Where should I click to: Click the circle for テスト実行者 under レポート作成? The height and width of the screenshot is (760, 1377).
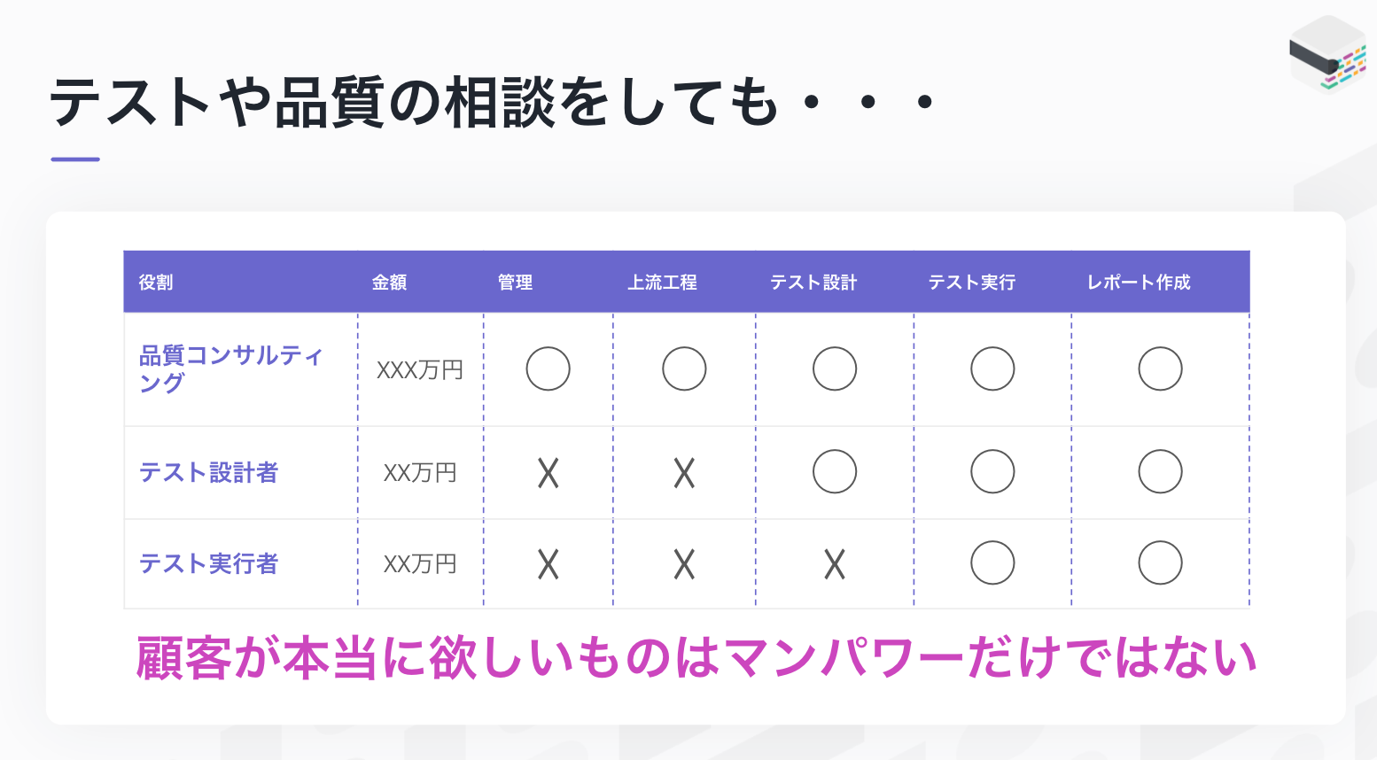click(1160, 562)
